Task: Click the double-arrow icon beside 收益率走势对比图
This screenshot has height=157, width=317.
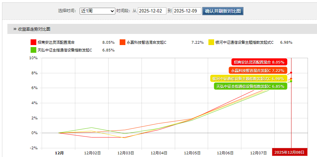Action: (x=15, y=29)
